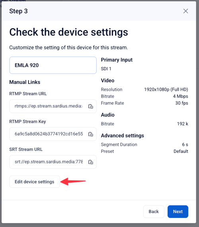Select the EMLA 920 device field
This screenshot has height=227, width=199.
(x=53, y=65)
